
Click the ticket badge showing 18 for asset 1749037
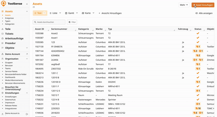click(x=198, y=108)
